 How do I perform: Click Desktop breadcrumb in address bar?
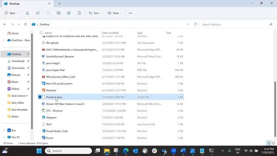click(x=45, y=24)
